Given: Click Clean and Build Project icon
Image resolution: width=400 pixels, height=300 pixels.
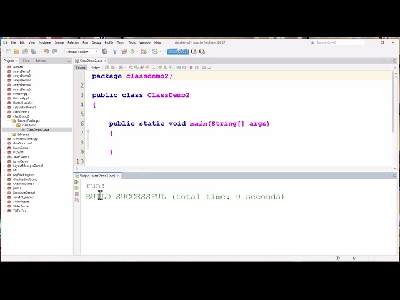Looking at the screenshot, I should pyautogui.click(x=124, y=51).
